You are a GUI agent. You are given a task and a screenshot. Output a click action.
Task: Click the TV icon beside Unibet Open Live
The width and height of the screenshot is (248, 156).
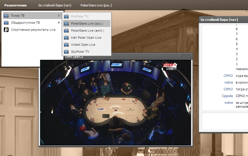pos(66,45)
